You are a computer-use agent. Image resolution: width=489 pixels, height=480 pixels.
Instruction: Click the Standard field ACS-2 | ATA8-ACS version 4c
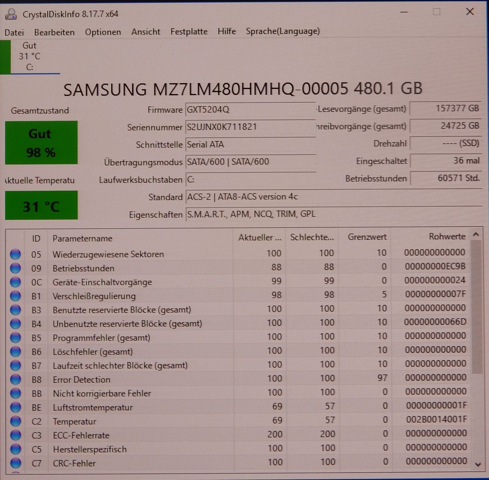[334, 197]
